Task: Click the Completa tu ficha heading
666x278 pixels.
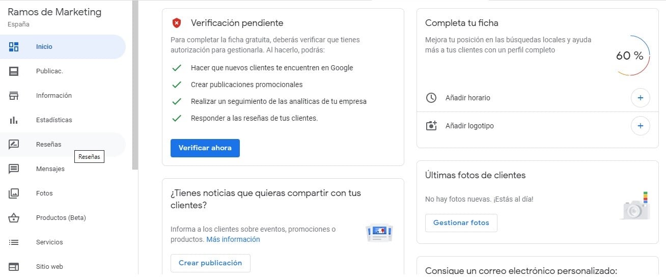Action: [462, 23]
